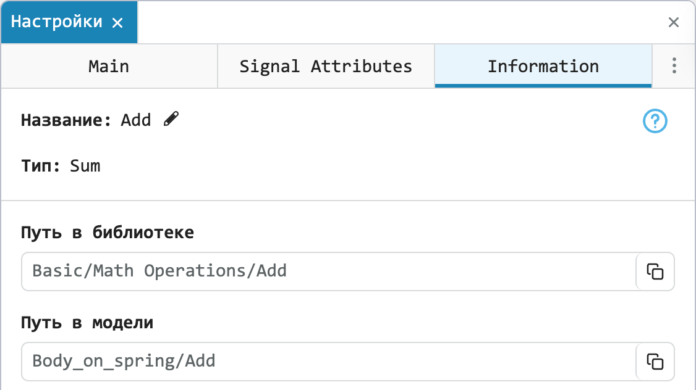
Task: Click the Путь в библиотеке heading
Action: 108,233
